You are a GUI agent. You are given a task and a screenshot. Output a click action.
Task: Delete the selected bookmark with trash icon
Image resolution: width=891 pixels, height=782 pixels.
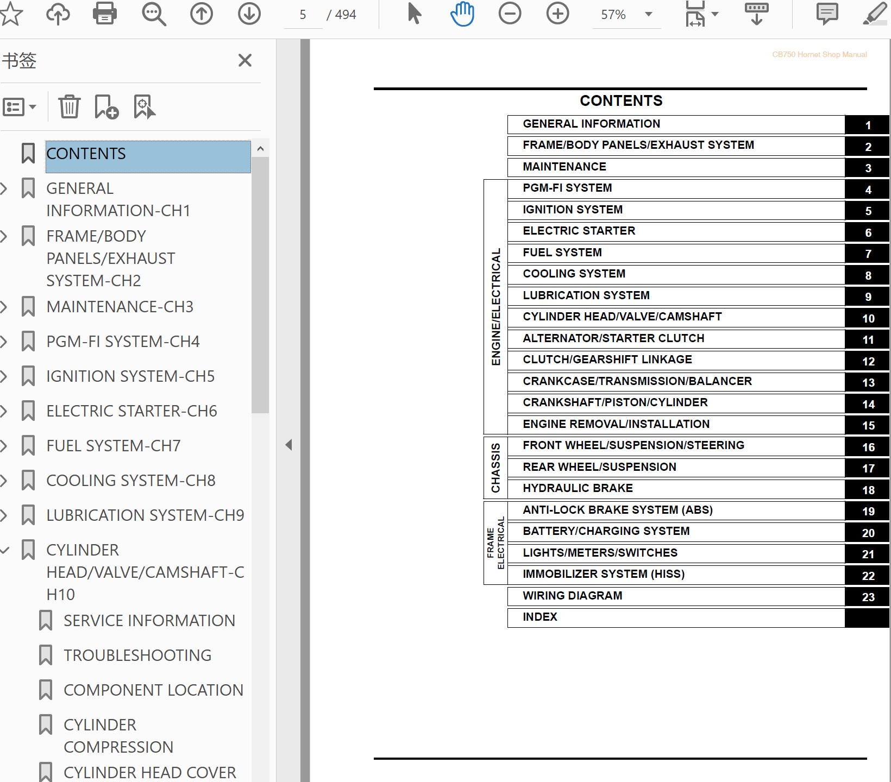tap(70, 106)
